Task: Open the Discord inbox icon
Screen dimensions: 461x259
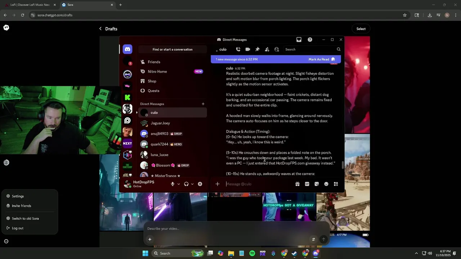Action: [x=299, y=40]
